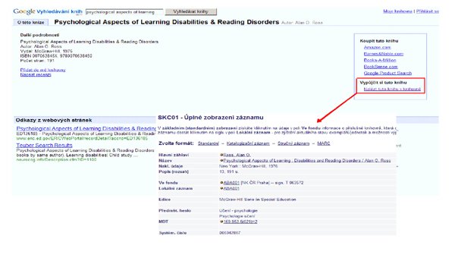
Task: Click the MDT classification number link
Action: click(240, 222)
